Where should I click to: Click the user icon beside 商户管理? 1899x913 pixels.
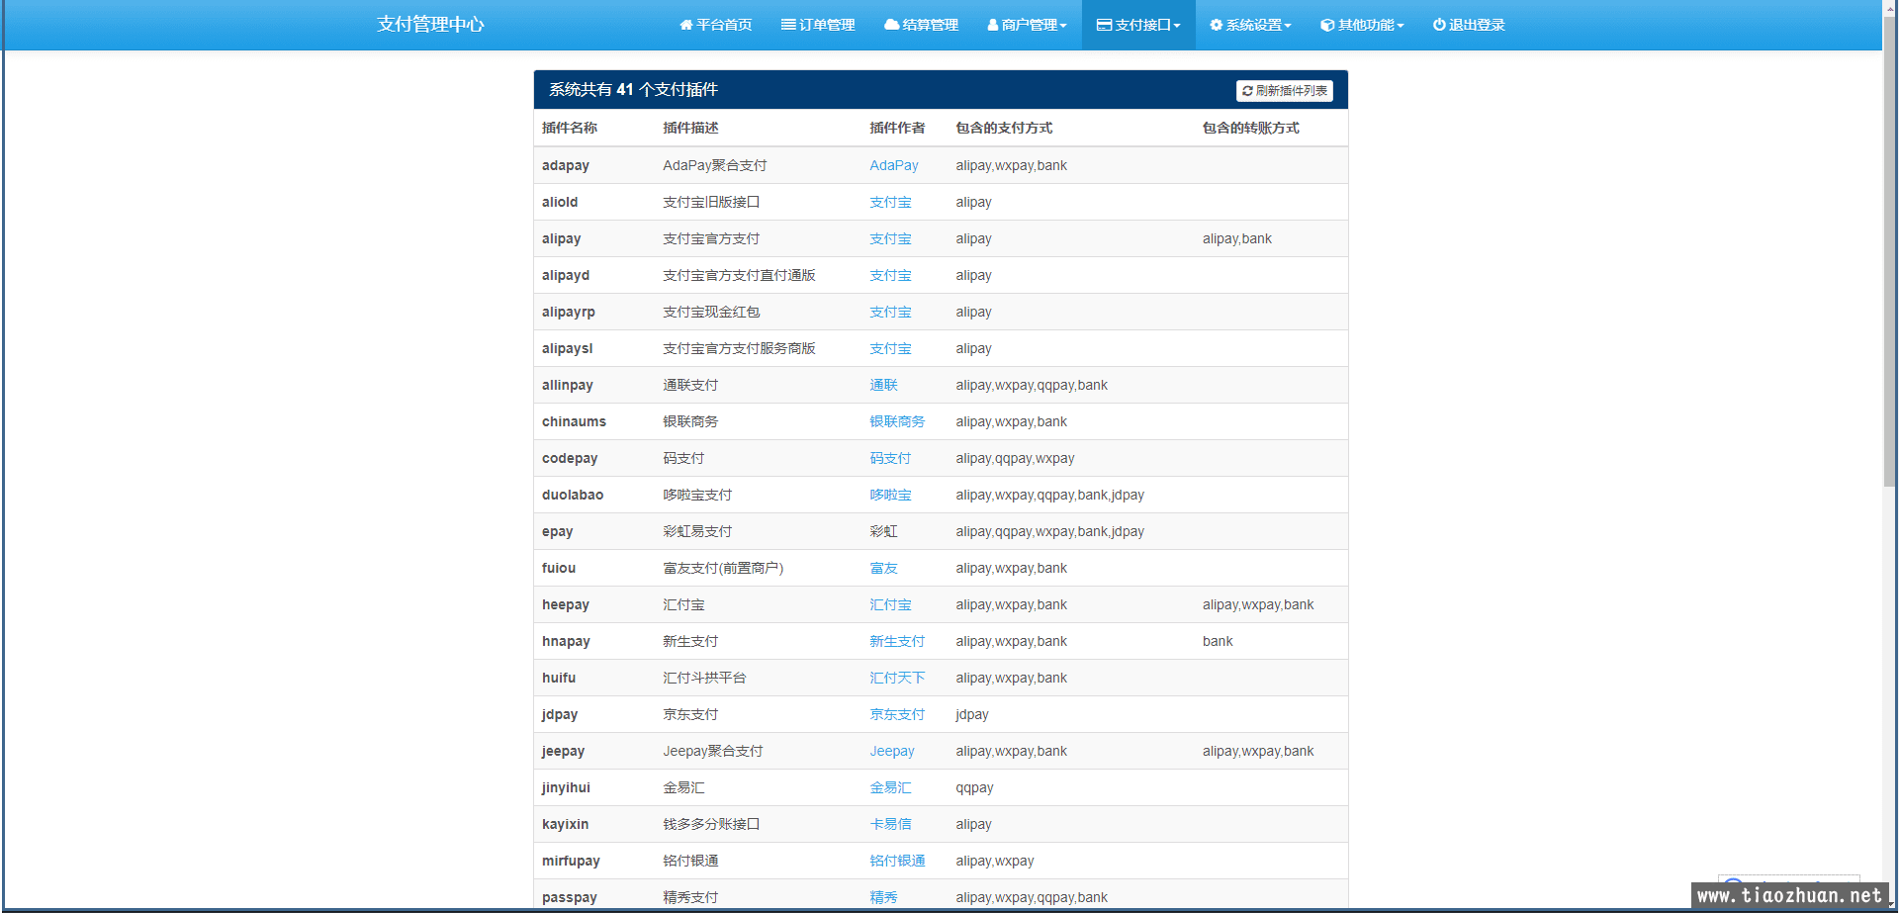pyautogui.click(x=993, y=25)
